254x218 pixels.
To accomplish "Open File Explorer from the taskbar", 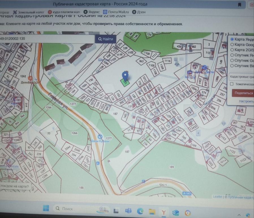I will click(152, 211).
